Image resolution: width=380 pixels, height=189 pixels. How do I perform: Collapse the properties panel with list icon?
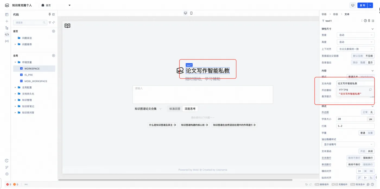tap(373, 21)
